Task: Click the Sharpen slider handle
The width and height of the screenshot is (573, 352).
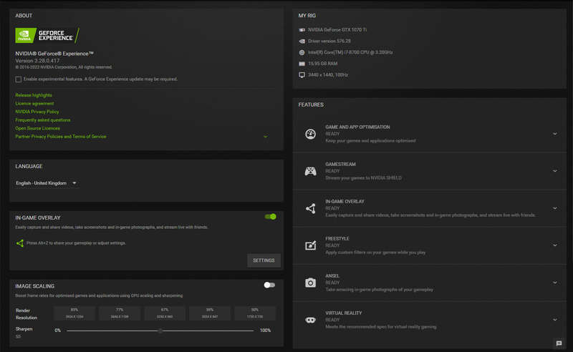Action: (x=160, y=331)
